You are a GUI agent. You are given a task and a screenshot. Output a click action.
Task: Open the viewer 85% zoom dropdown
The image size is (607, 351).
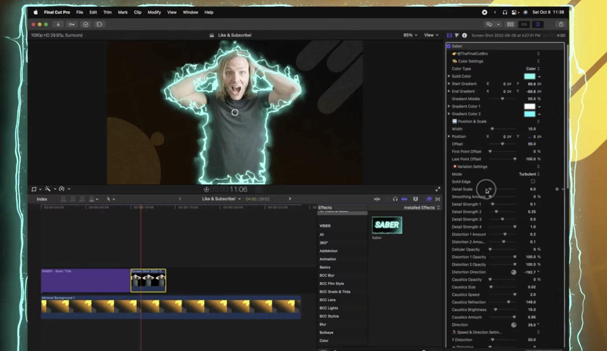tap(410, 35)
